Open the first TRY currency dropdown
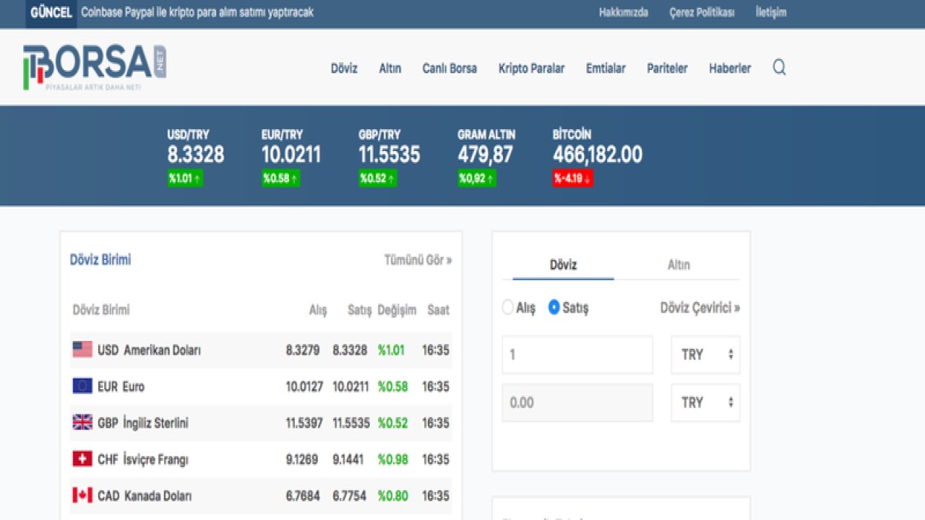925x520 pixels. (x=705, y=355)
